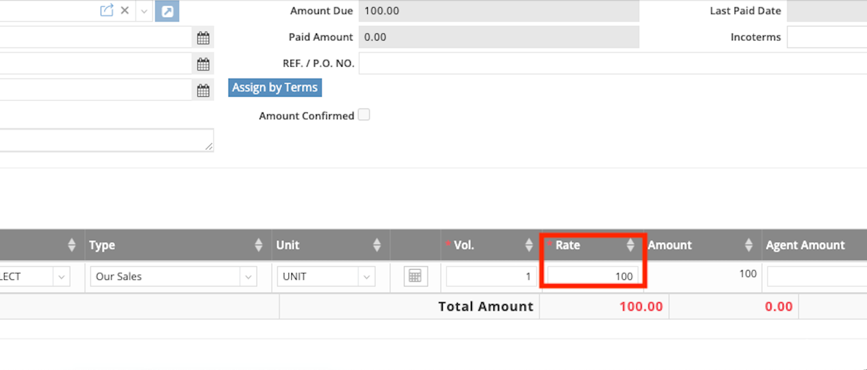Focus the Rate field showing 100
Image resolution: width=867 pixels, height=370 pixels.
(592, 276)
